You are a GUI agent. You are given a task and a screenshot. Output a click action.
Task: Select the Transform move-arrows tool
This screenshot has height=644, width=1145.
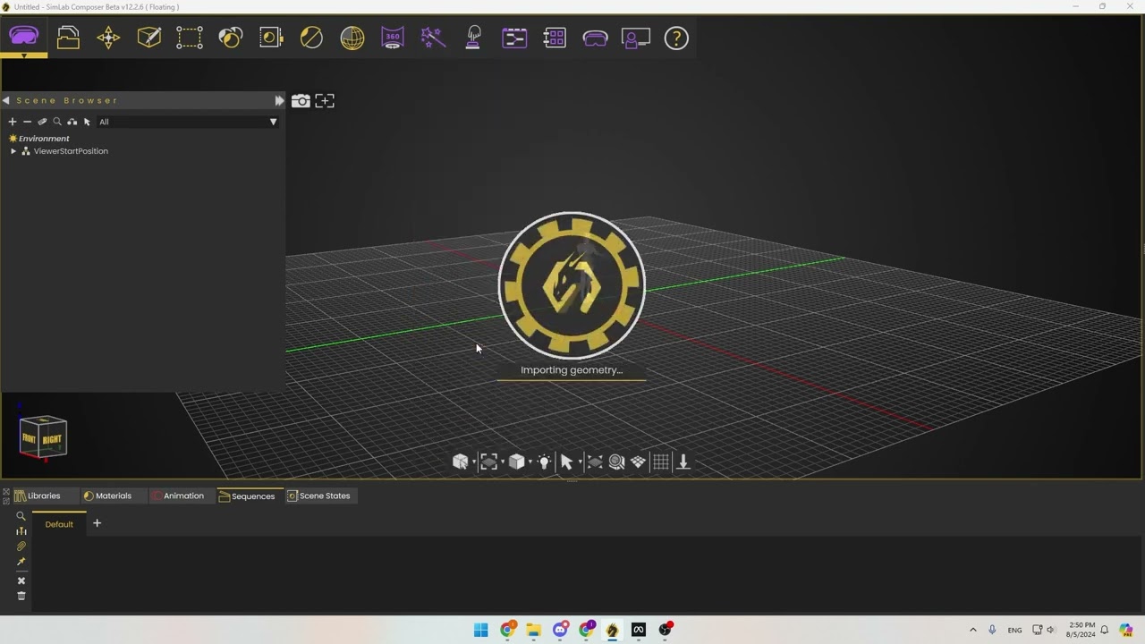click(108, 38)
